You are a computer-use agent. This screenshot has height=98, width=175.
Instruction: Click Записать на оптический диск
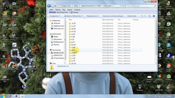113,16
